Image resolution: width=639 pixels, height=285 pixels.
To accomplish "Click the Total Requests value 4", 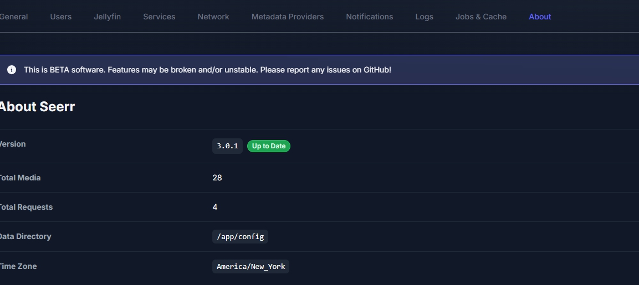I will [215, 207].
